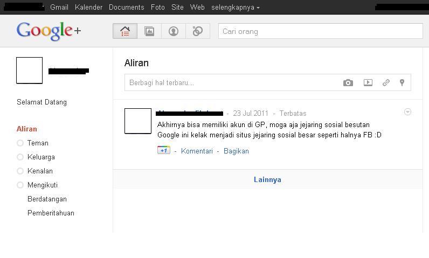Select the Mengikuti circle filter
429x258 pixels.
click(37, 185)
